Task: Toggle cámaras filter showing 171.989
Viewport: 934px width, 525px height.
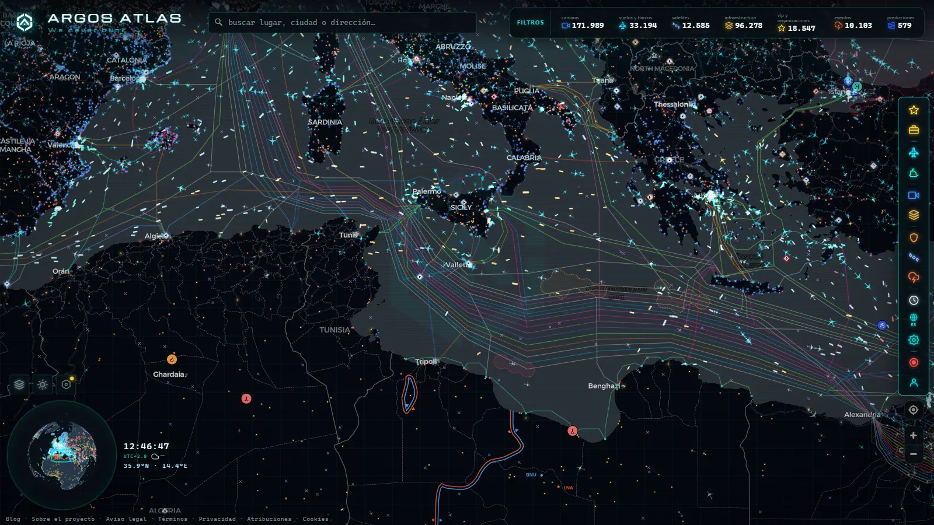Action: (x=583, y=23)
